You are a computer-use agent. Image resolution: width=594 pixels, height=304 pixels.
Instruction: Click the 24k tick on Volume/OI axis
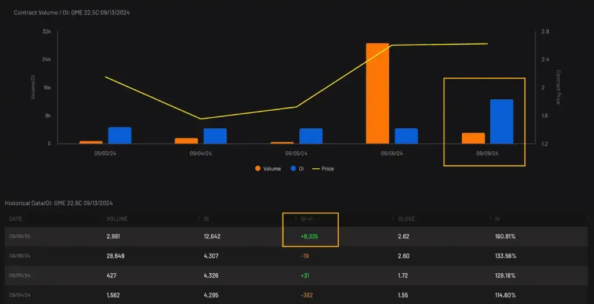pyautogui.click(x=46, y=60)
